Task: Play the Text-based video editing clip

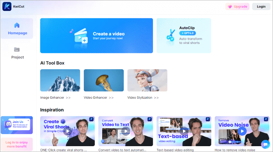Action: coord(184,131)
